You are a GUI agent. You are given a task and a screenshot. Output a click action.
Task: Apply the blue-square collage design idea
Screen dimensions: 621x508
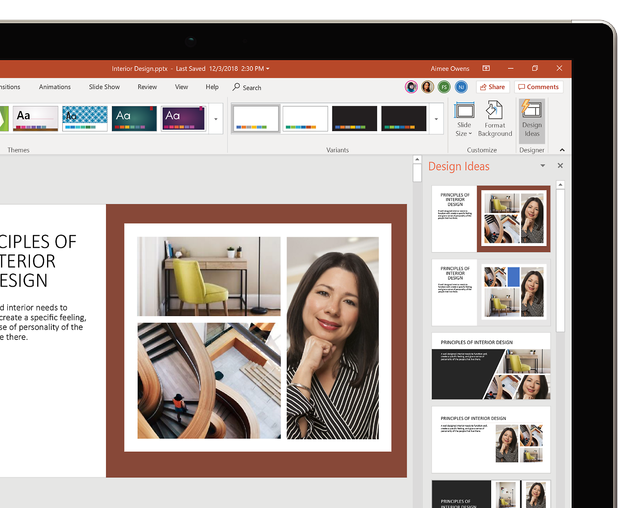coord(491,293)
